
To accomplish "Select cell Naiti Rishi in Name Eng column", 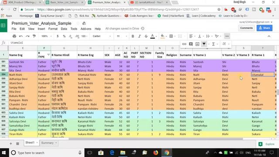I will (x=23, y=75).
